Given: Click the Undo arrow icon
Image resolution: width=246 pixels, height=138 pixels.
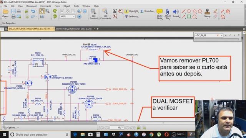Looking at the screenshot, I should tap(33, 11).
